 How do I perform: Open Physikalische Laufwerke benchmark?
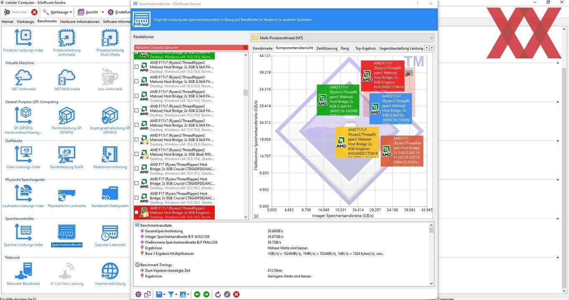pos(67,196)
